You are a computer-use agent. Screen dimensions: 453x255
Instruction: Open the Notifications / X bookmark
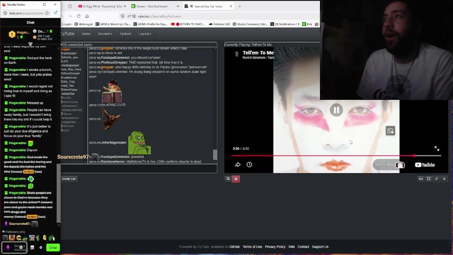[x=285, y=24]
